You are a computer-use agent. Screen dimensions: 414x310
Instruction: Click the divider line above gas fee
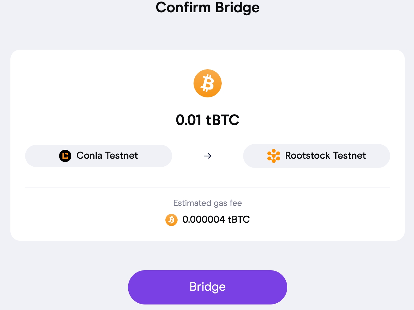[207, 187]
